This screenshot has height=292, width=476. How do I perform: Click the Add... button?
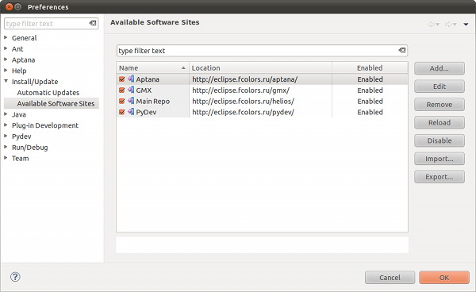pos(440,68)
